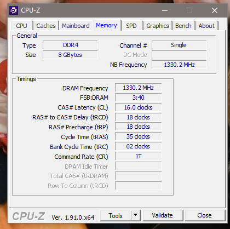Screen dimensions: 230x229
Task: Click the CPU-Z app icon in title bar
Action: pos(14,10)
